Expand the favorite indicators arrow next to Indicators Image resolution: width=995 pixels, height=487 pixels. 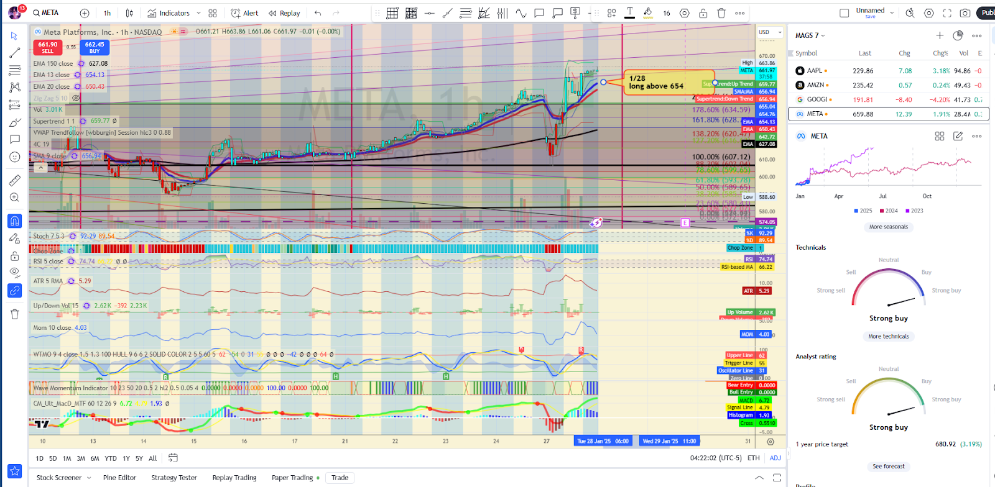click(x=199, y=13)
